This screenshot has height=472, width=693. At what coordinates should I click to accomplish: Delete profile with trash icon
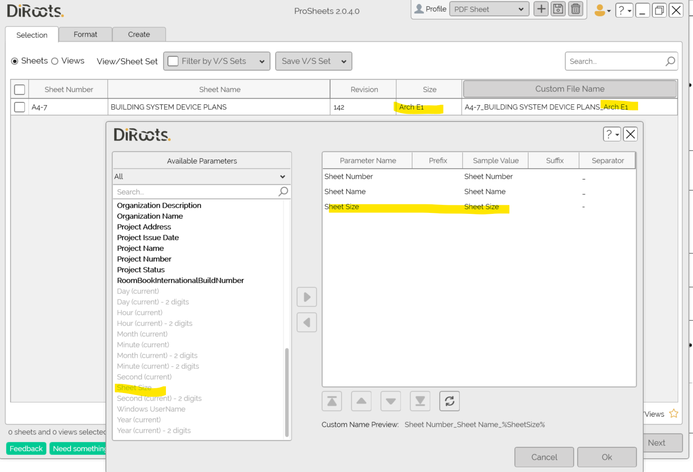[x=576, y=9]
